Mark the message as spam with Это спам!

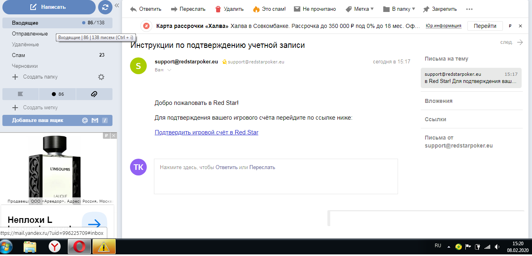click(x=269, y=9)
